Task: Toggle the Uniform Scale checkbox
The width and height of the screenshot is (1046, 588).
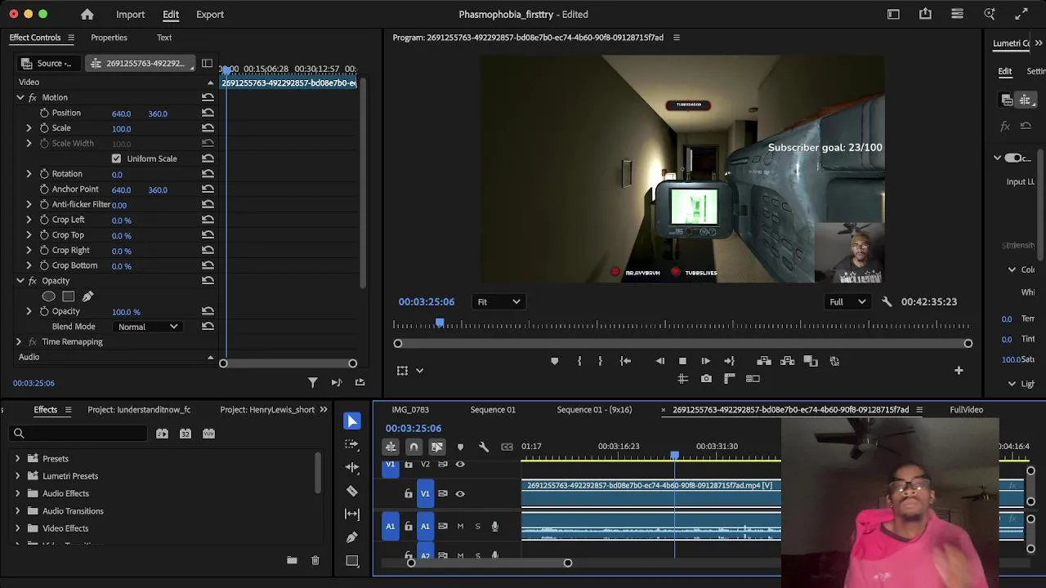Action: tap(116, 158)
